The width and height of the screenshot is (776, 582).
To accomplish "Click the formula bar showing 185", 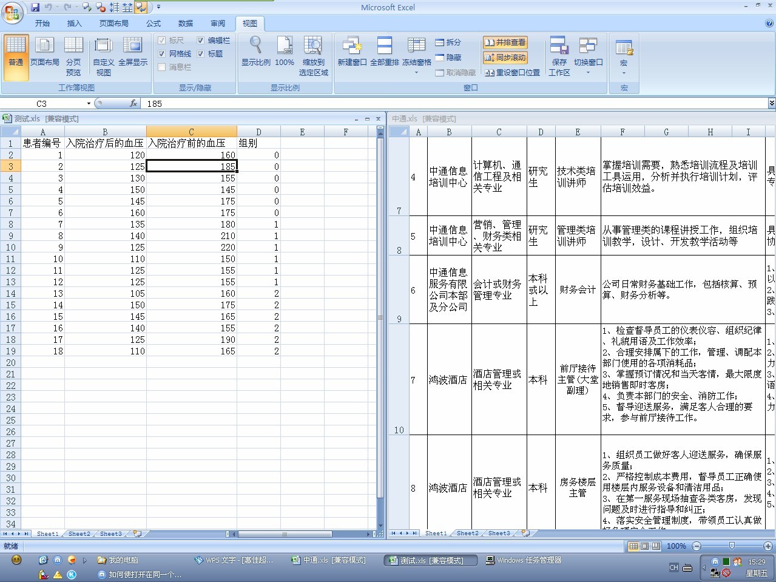I will pyautogui.click(x=455, y=104).
